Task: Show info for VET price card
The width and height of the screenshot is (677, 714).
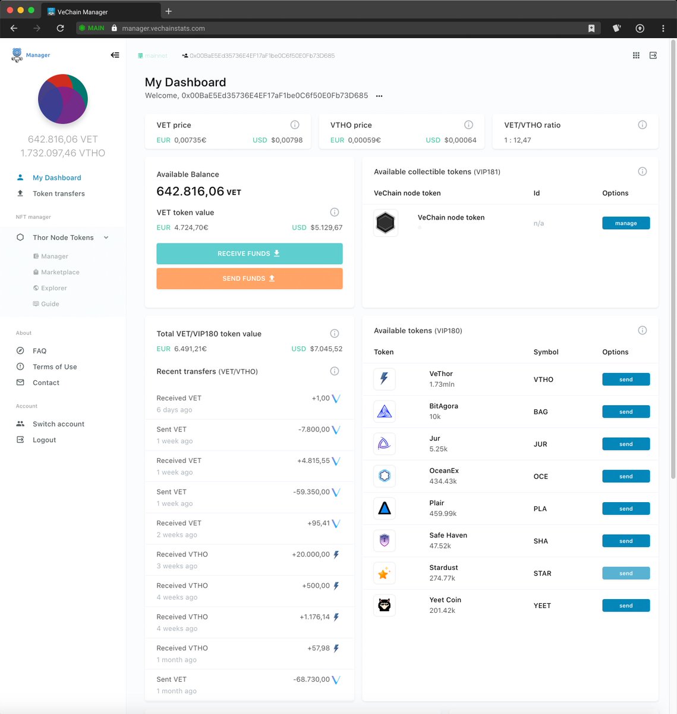Action: [295, 125]
